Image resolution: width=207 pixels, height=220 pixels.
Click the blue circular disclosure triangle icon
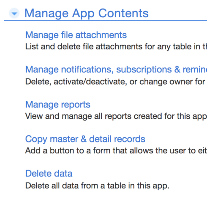tap(14, 13)
